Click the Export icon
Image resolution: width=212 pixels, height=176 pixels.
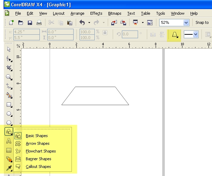click(x=123, y=22)
